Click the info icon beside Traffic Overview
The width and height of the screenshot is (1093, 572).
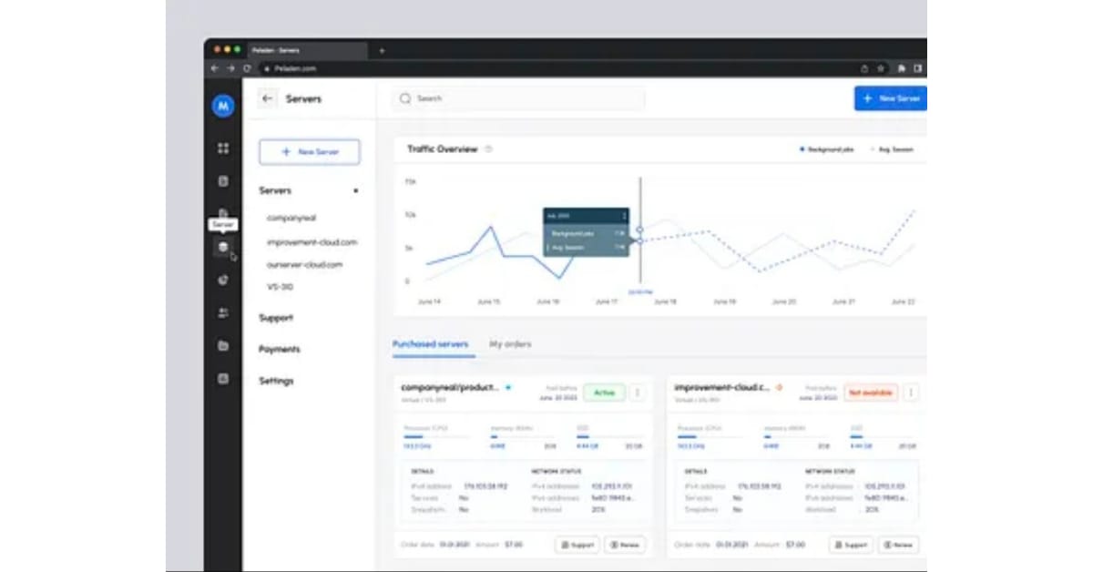tap(489, 149)
